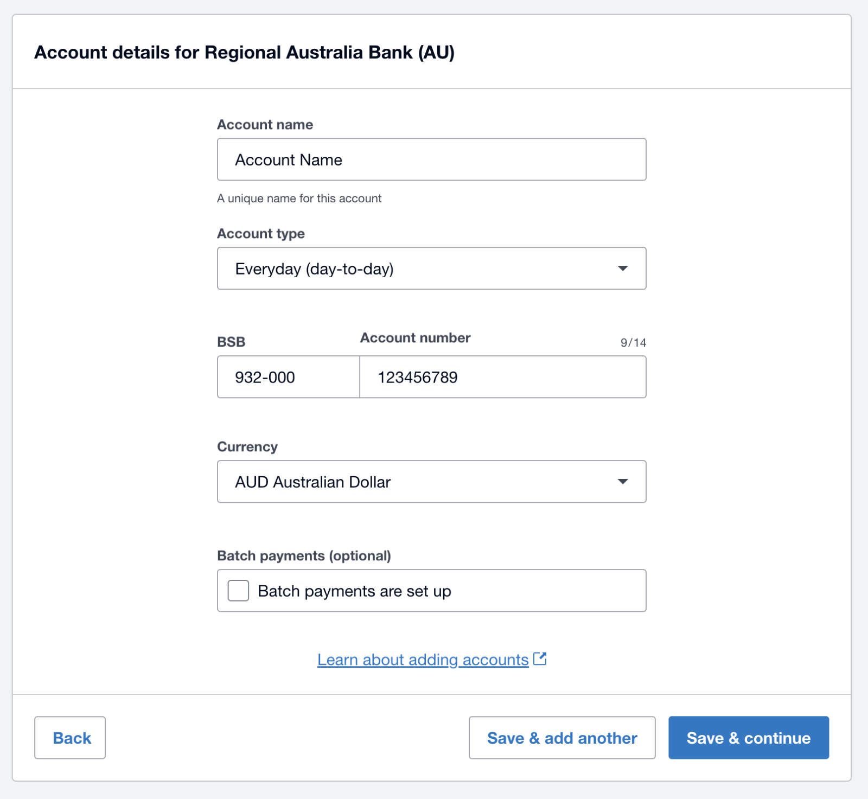Click the external link icon beside Learn about adding accounts
The image size is (868, 799).
click(541, 659)
